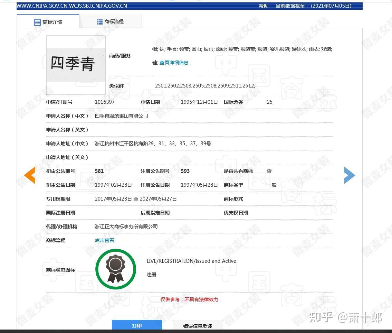The height and width of the screenshot is (333, 392).
Task: Select shared trademark value 否
Action: [269, 171]
